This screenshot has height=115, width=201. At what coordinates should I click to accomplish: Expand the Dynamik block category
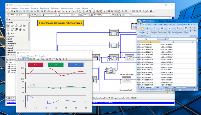click(11, 37)
